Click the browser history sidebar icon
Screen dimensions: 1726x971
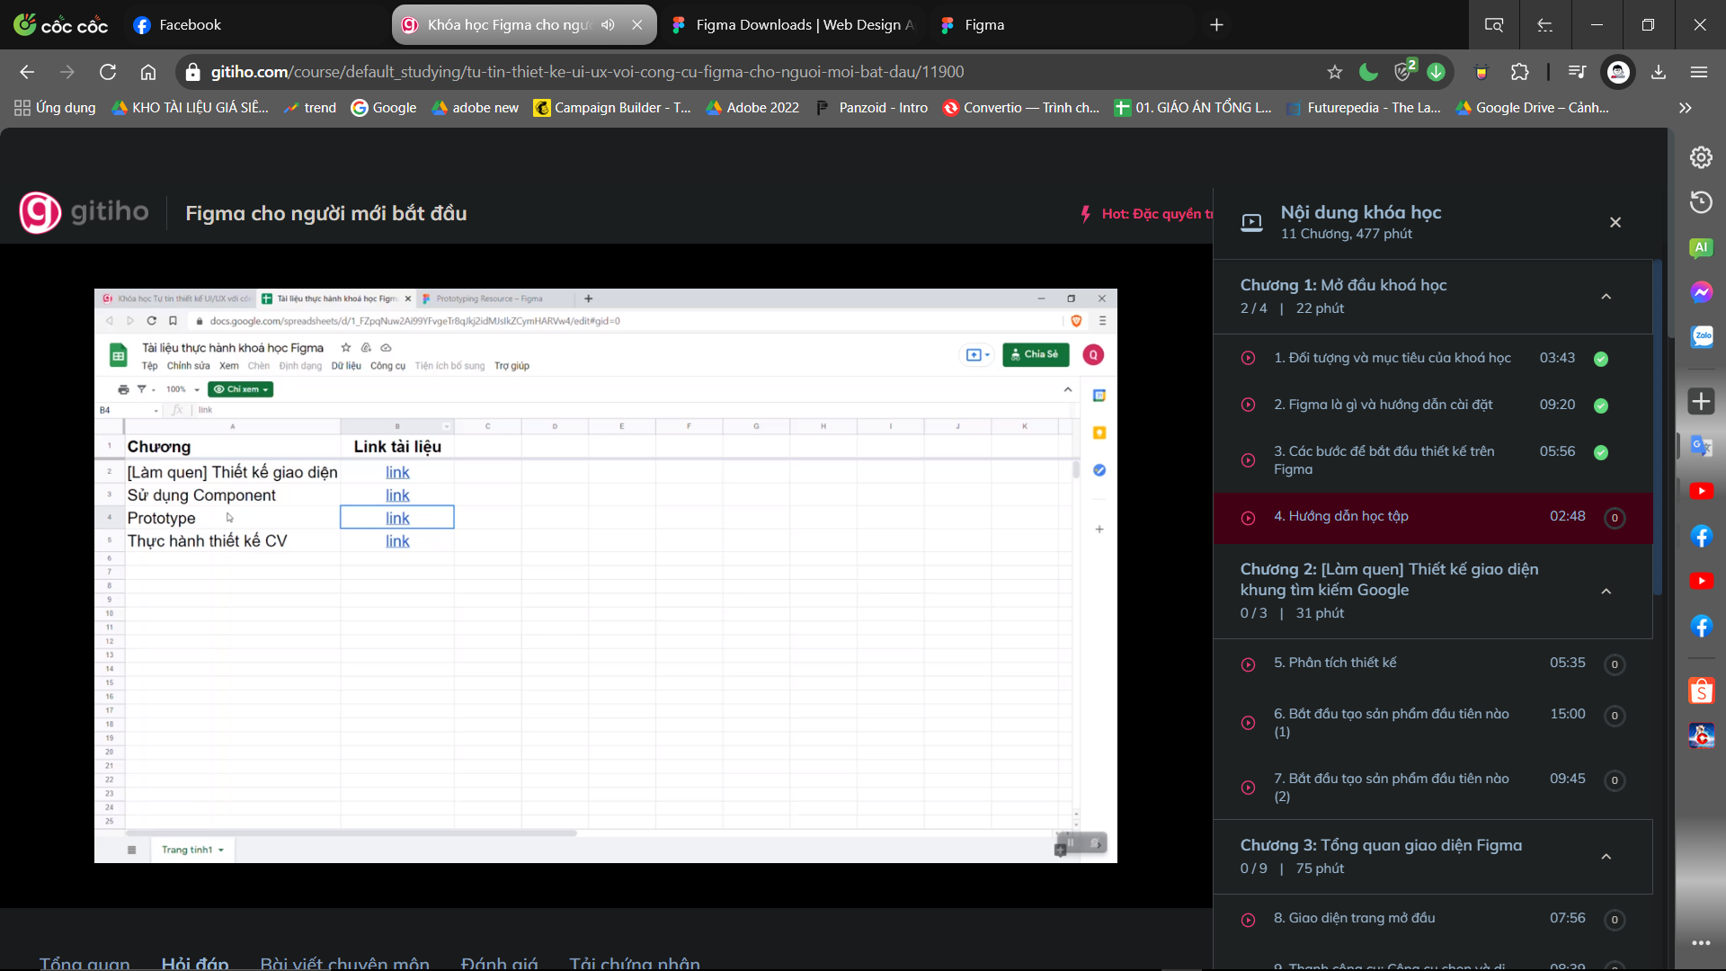tap(1701, 202)
